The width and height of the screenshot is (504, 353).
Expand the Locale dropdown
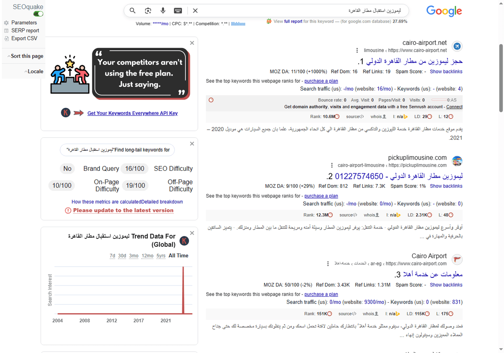(34, 71)
